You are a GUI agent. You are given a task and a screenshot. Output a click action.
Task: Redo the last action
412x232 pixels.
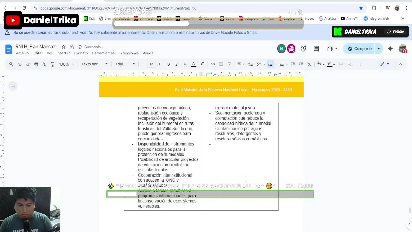click(28, 64)
